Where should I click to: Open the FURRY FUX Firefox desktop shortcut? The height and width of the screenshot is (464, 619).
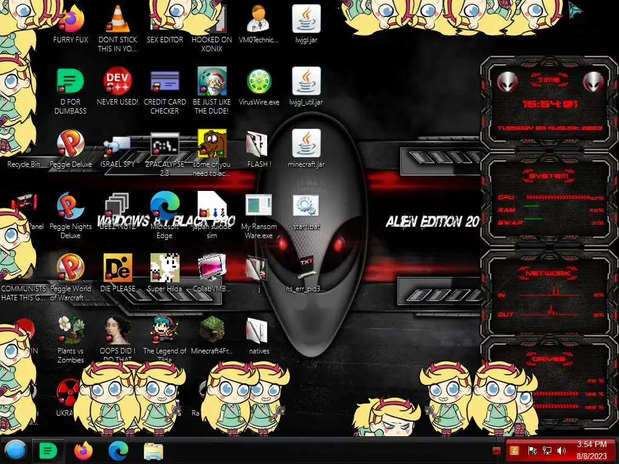(71, 20)
